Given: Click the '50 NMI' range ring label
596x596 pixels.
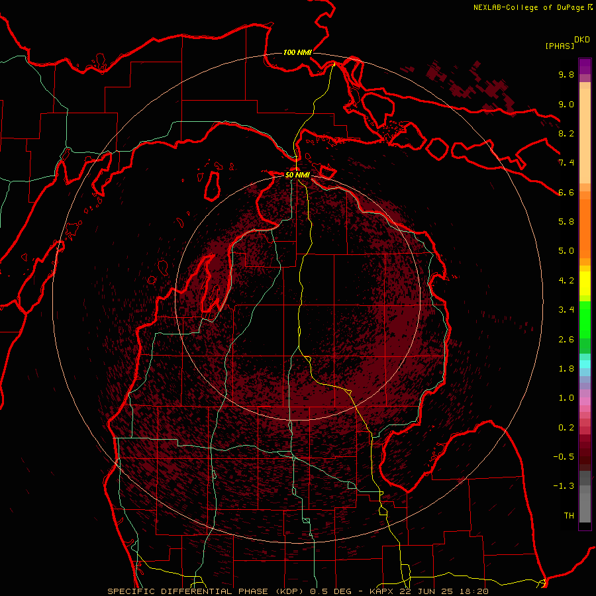Looking at the screenshot, I should [x=297, y=175].
